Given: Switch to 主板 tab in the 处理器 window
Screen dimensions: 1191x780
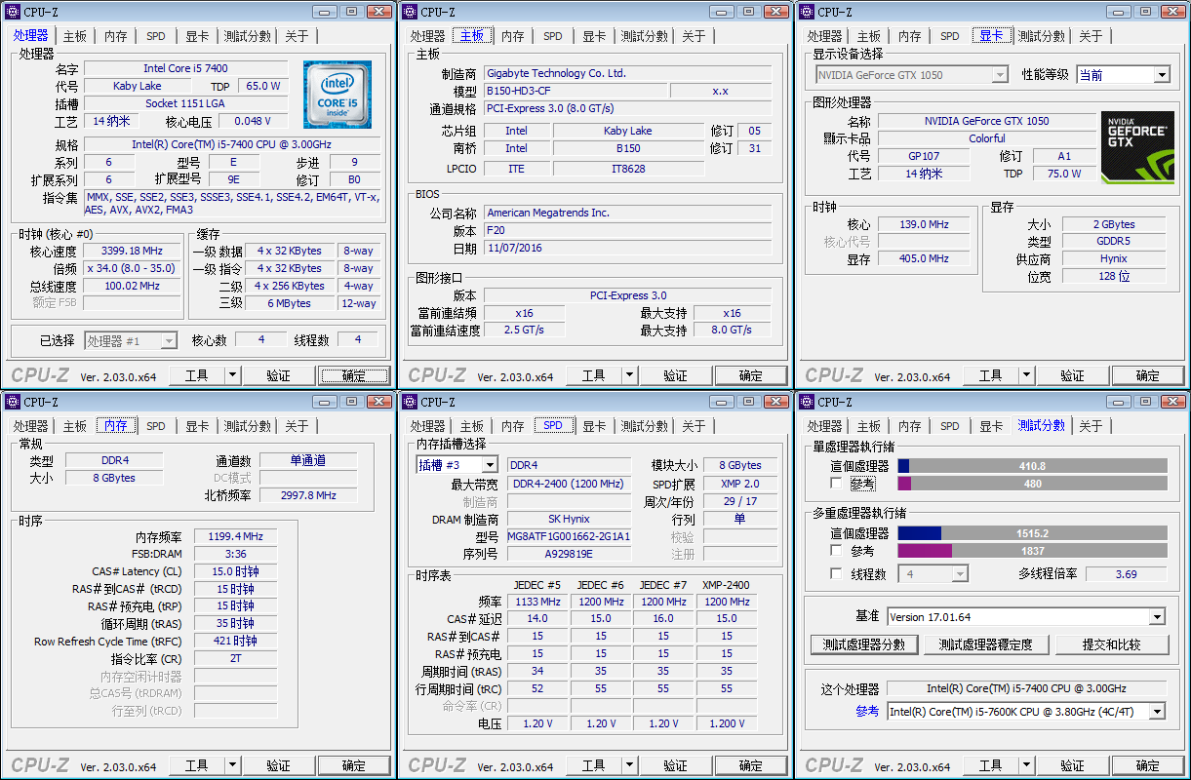Looking at the screenshot, I should 75,36.
